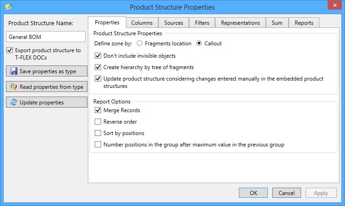345x206 pixels.
Task: Enable the Reverse order checkbox
Action: (x=98, y=121)
